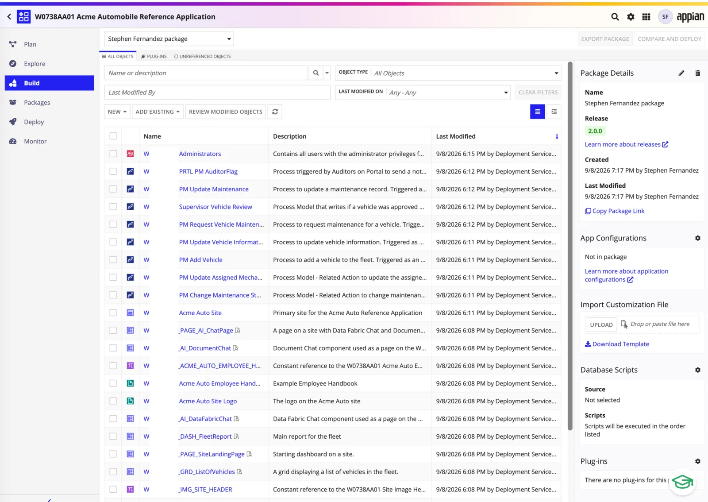The image size is (708, 502).
Task: Click the UPLOAD customization file button
Action: [x=601, y=324]
